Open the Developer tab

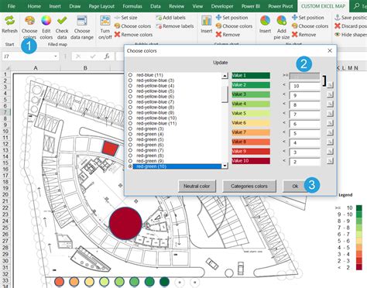pyautogui.click(x=222, y=6)
